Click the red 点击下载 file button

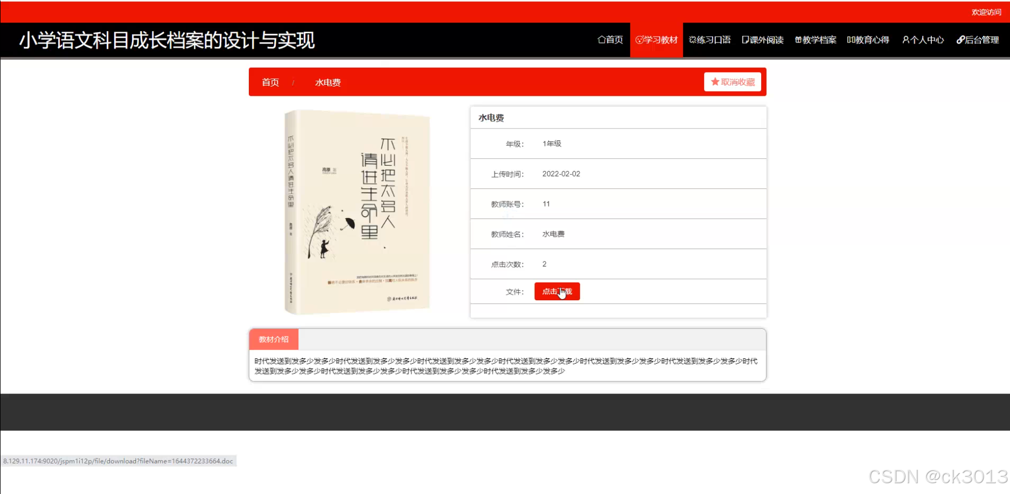tap(557, 291)
